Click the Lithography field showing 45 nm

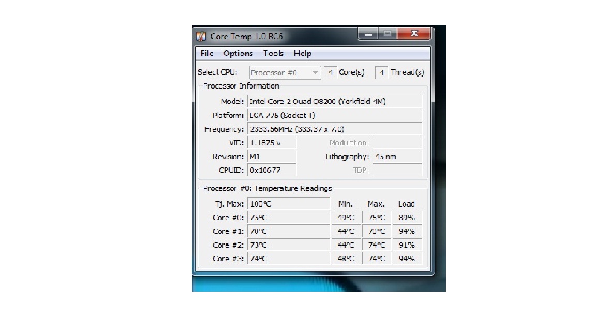pyautogui.click(x=397, y=157)
